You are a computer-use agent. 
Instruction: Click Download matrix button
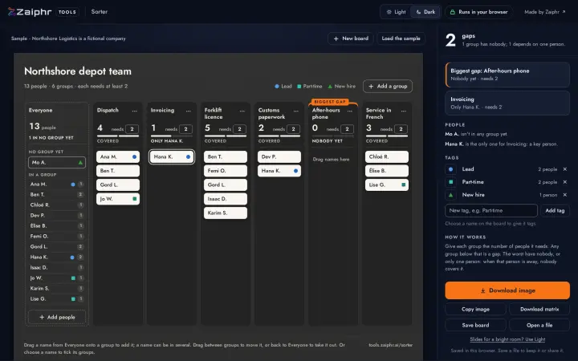(x=539, y=309)
